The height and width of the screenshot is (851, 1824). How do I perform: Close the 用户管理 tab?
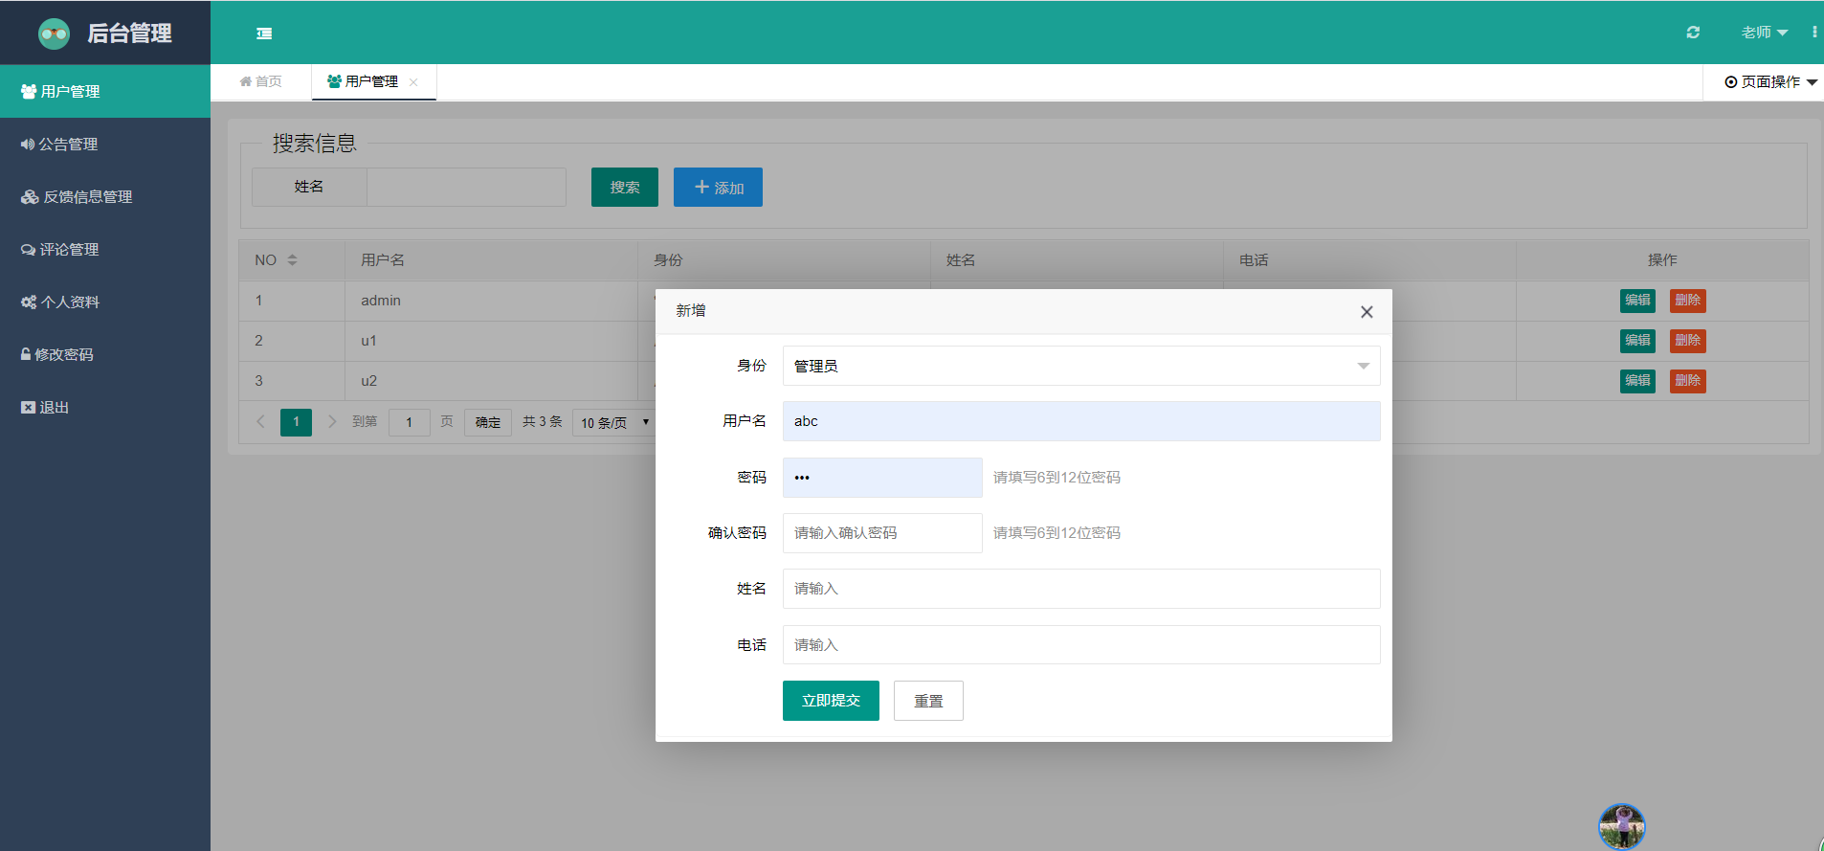click(413, 82)
